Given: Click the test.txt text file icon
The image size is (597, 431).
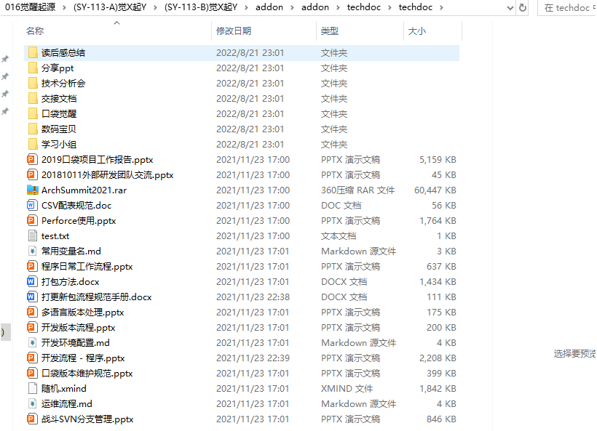Looking at the screenshot, I should [32, 235].
